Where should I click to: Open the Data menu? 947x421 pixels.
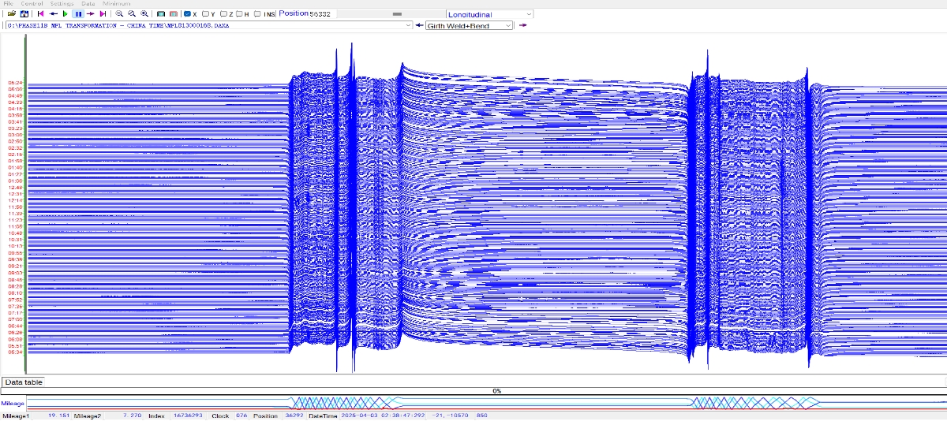[88, 4]
